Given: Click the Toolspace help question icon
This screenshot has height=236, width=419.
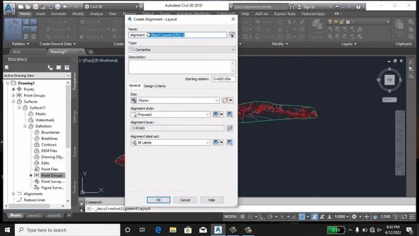Looking at the screenshot, I should [x=67, y=68].
